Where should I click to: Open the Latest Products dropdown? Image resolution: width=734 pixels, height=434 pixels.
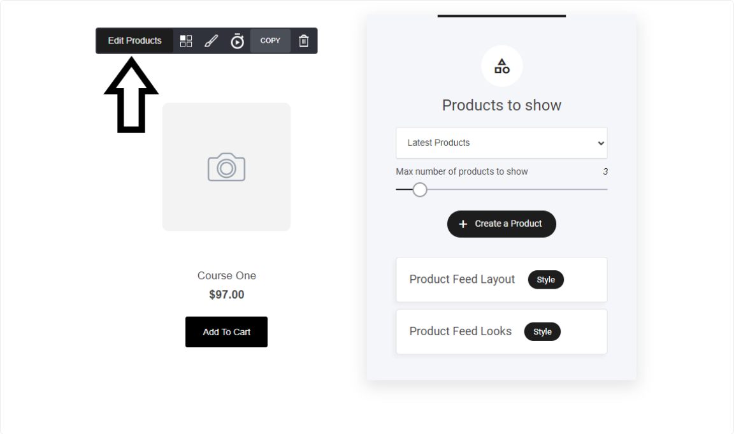click(x=501, y=143)
